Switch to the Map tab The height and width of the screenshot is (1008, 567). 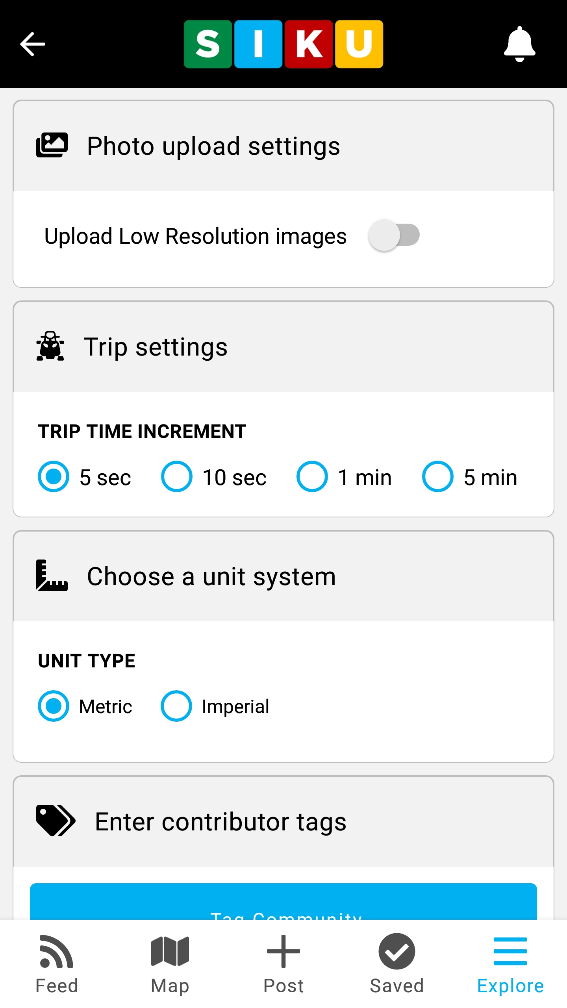(170, 964)
